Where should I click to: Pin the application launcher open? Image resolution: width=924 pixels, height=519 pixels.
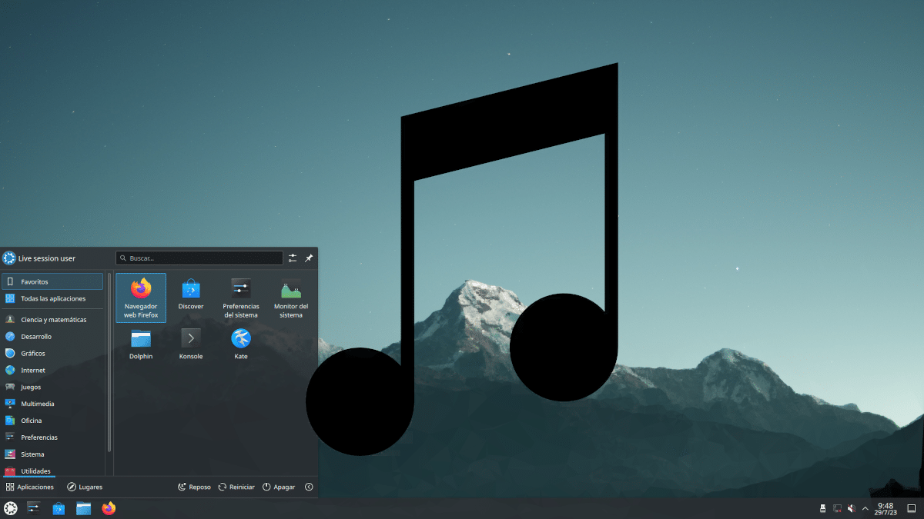[x=309, y=258]
